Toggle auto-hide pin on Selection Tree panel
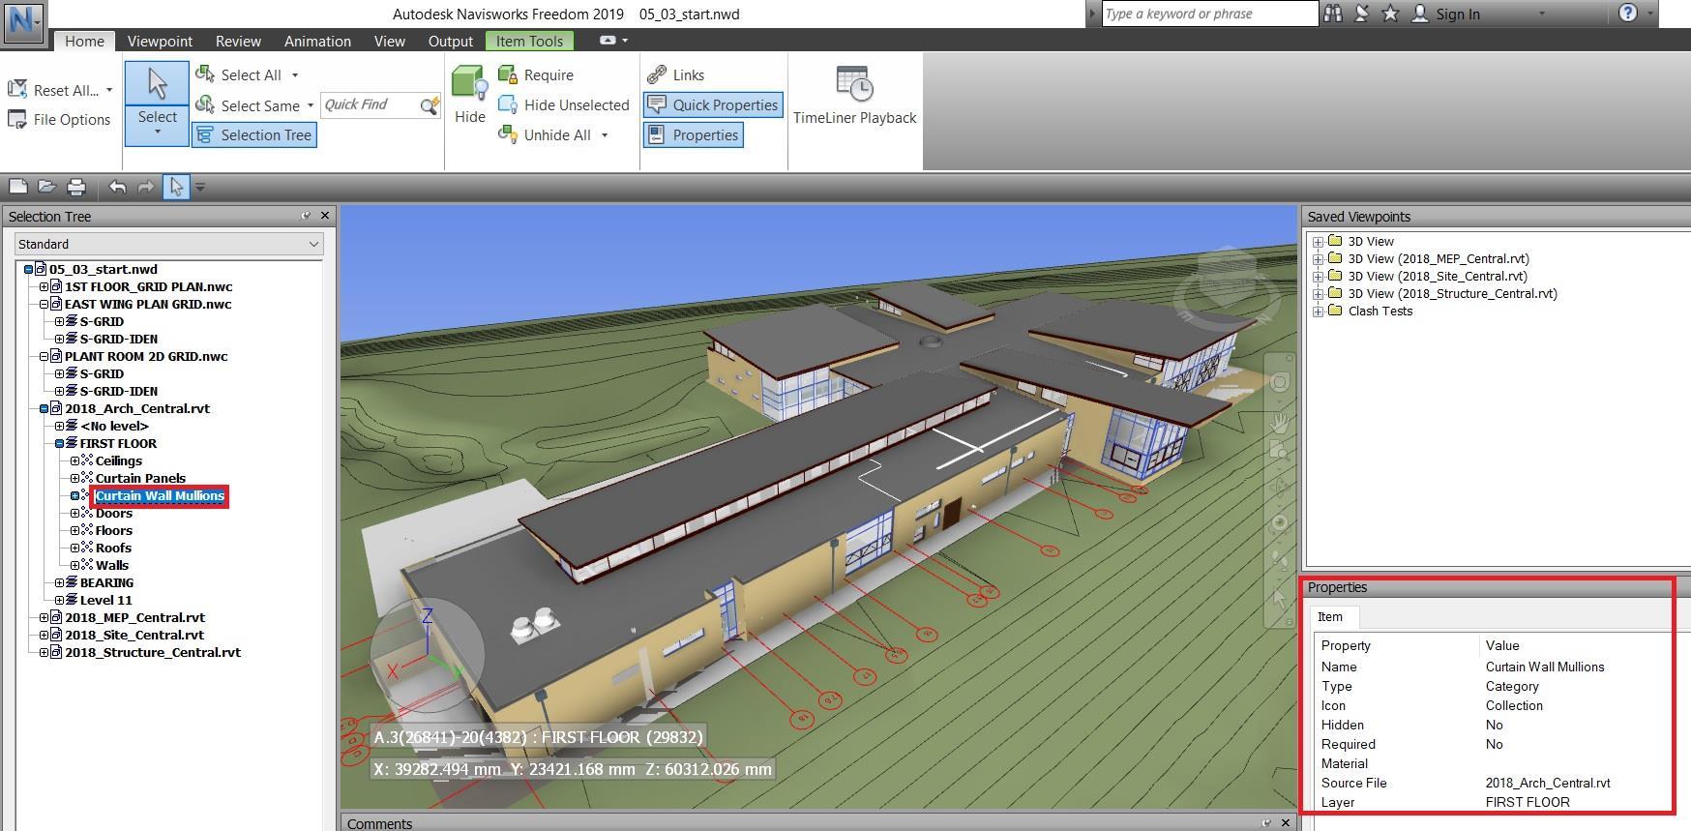1691x831 pixels. point(306,216)
